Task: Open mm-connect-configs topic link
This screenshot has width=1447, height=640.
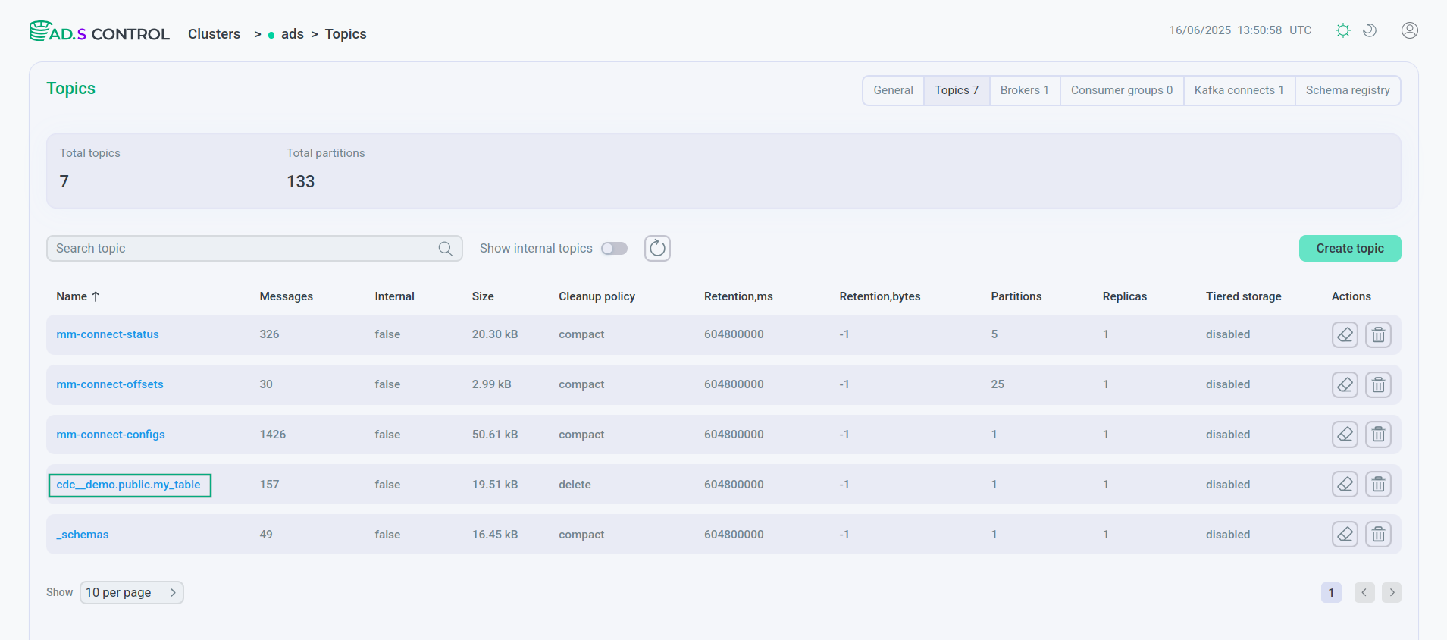Action: (111, 435)
